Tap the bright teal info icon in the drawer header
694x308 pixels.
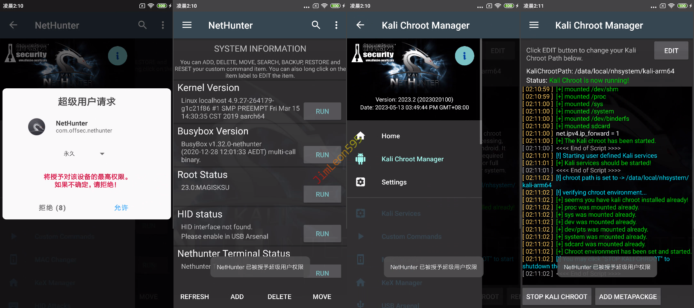[464, 56]
